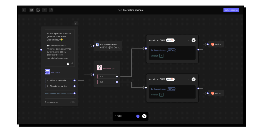Click the back arrow icon
Viewport: 261px width, 130px height.
click(24, 10)
